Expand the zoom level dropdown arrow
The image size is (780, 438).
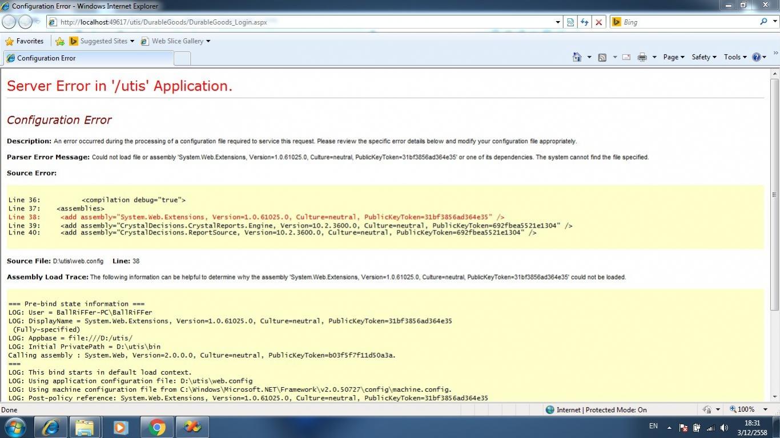(x=765, y=409)
